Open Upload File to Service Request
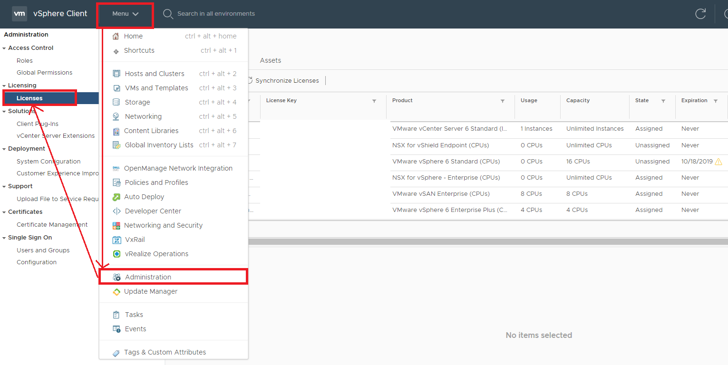Viewport: 728px width, 365px height. coord(58,199)
